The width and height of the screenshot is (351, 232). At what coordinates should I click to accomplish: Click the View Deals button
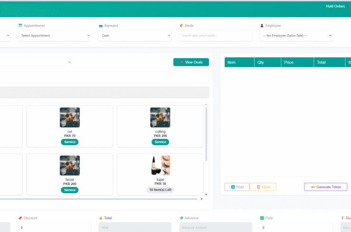[x=191, y=62]
